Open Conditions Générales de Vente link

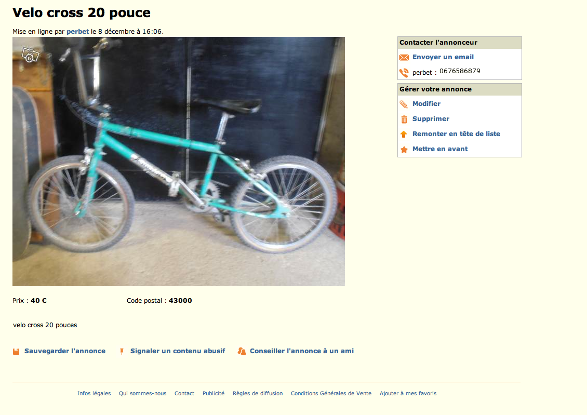click(x=331, y=393)
